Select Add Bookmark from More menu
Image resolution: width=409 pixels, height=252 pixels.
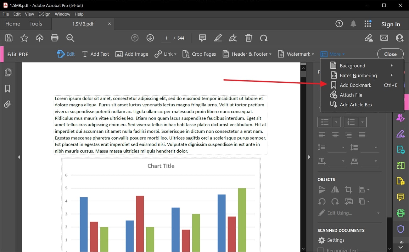pyautogui.click(x=355, y=85)
